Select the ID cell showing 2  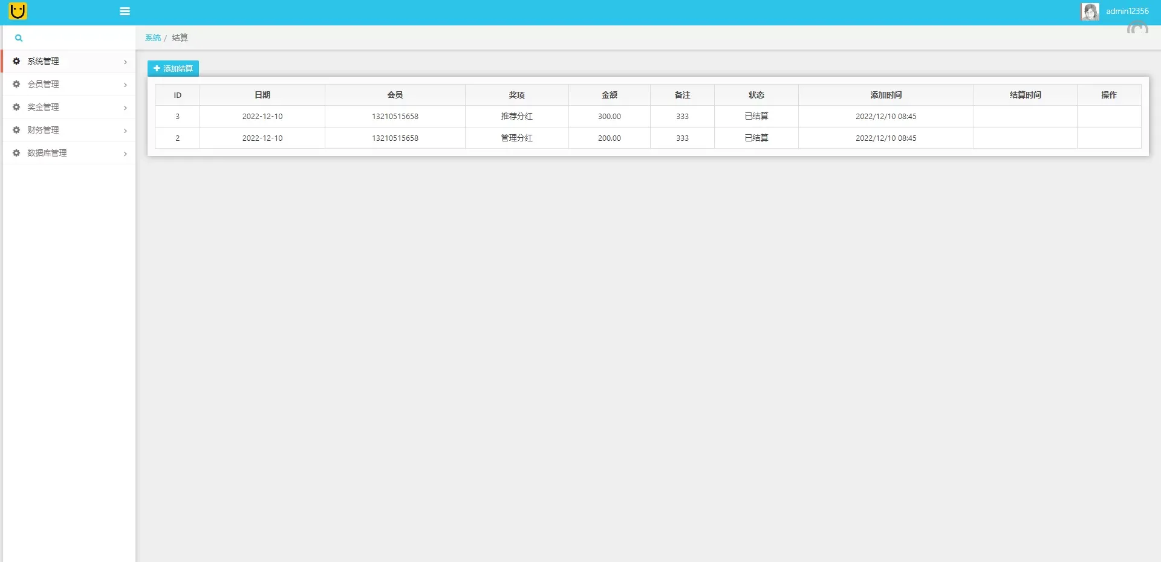178,138
